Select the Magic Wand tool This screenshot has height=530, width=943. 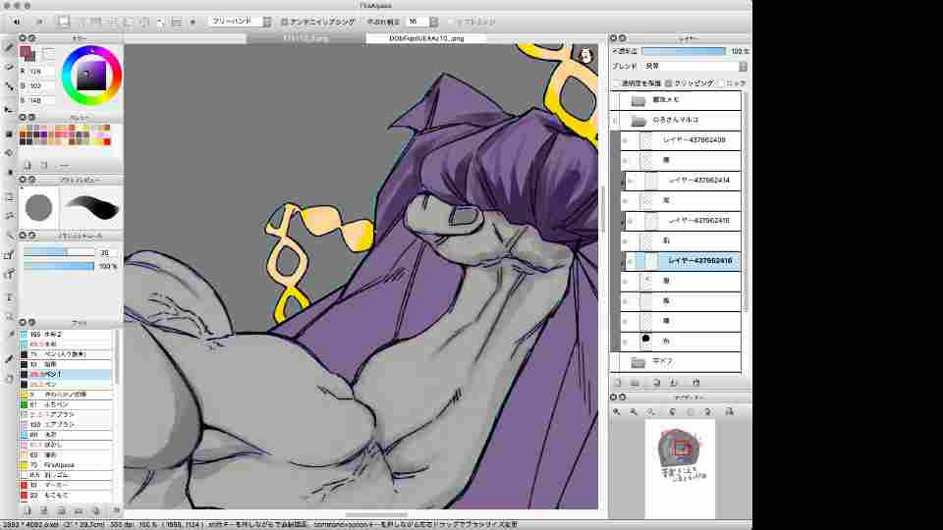point(9,235)
